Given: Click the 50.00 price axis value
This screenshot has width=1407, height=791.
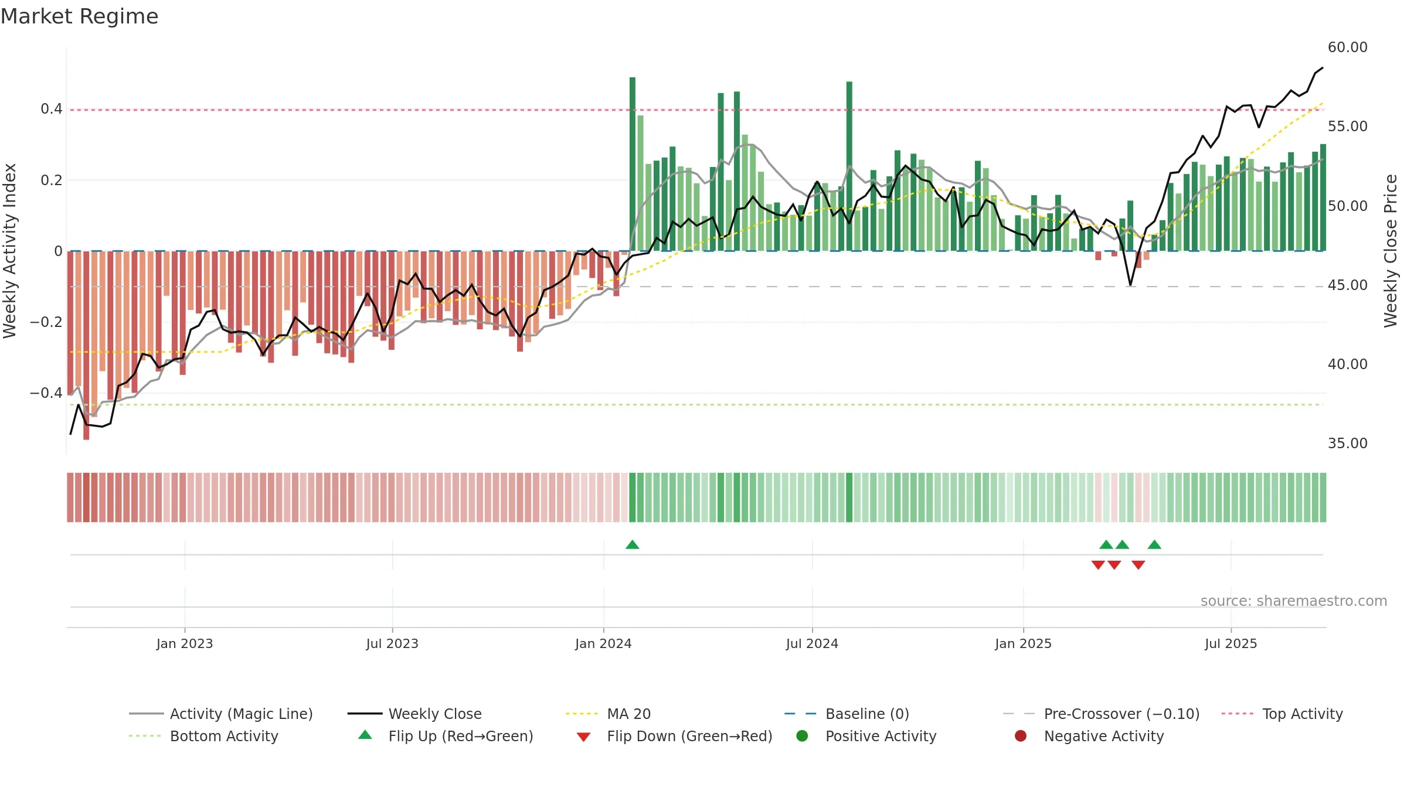Looking at the screenshot, I should [1348, 206].
